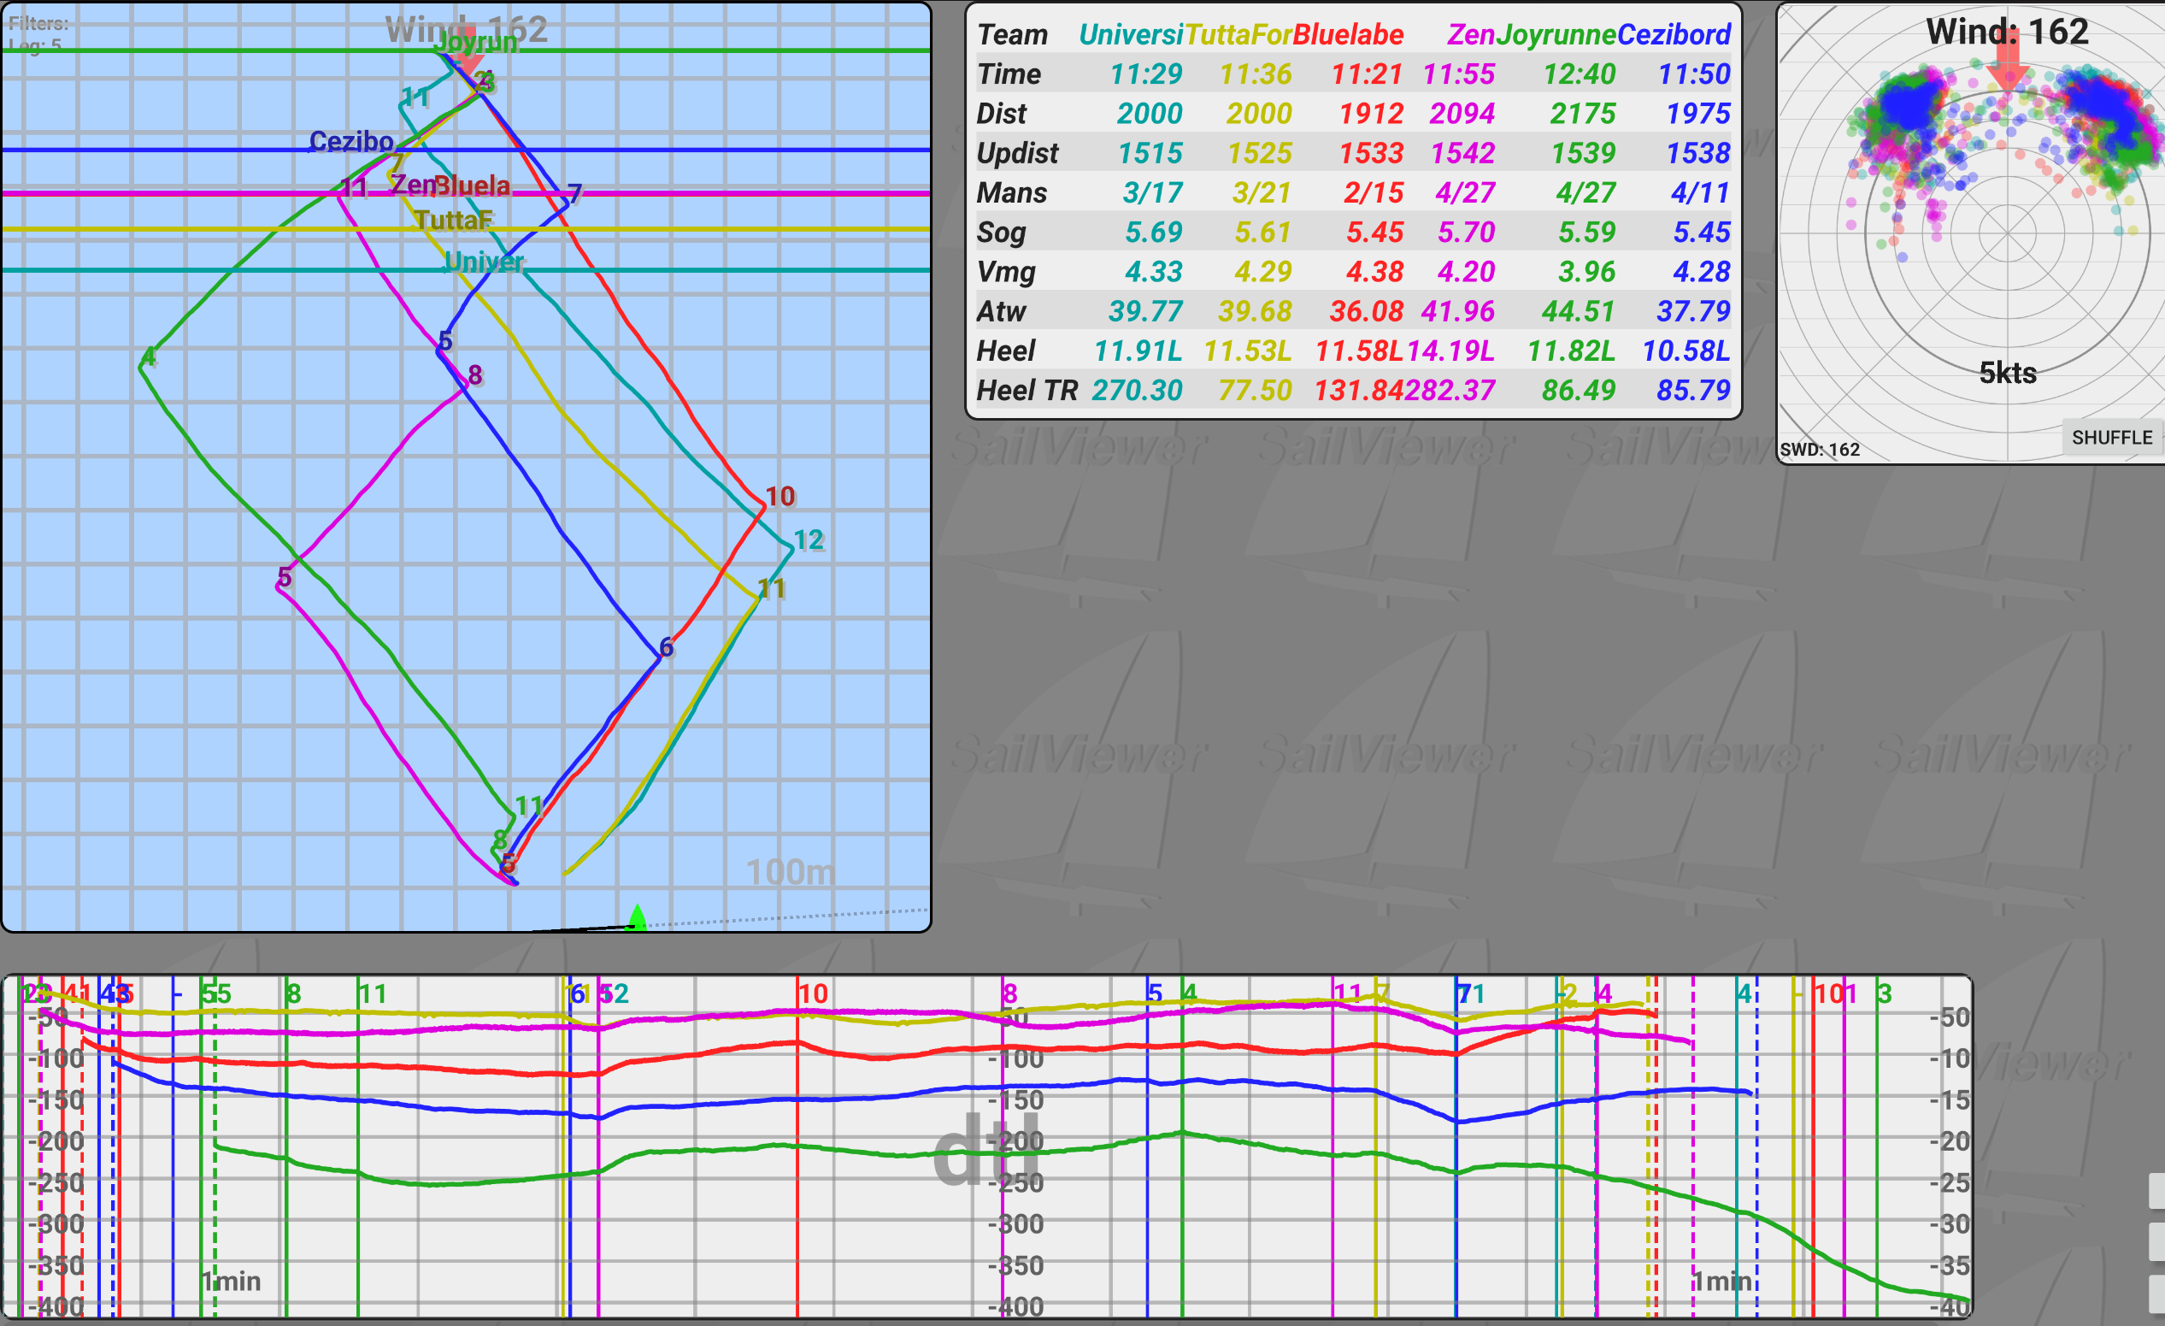
Task: Click the Bluelabe team name in the table
Action: pos(1348,34)
